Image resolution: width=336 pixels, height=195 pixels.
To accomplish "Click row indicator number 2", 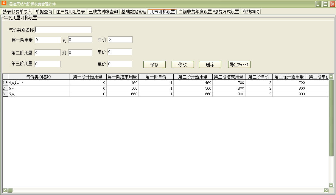I will [x=5, y=88].
